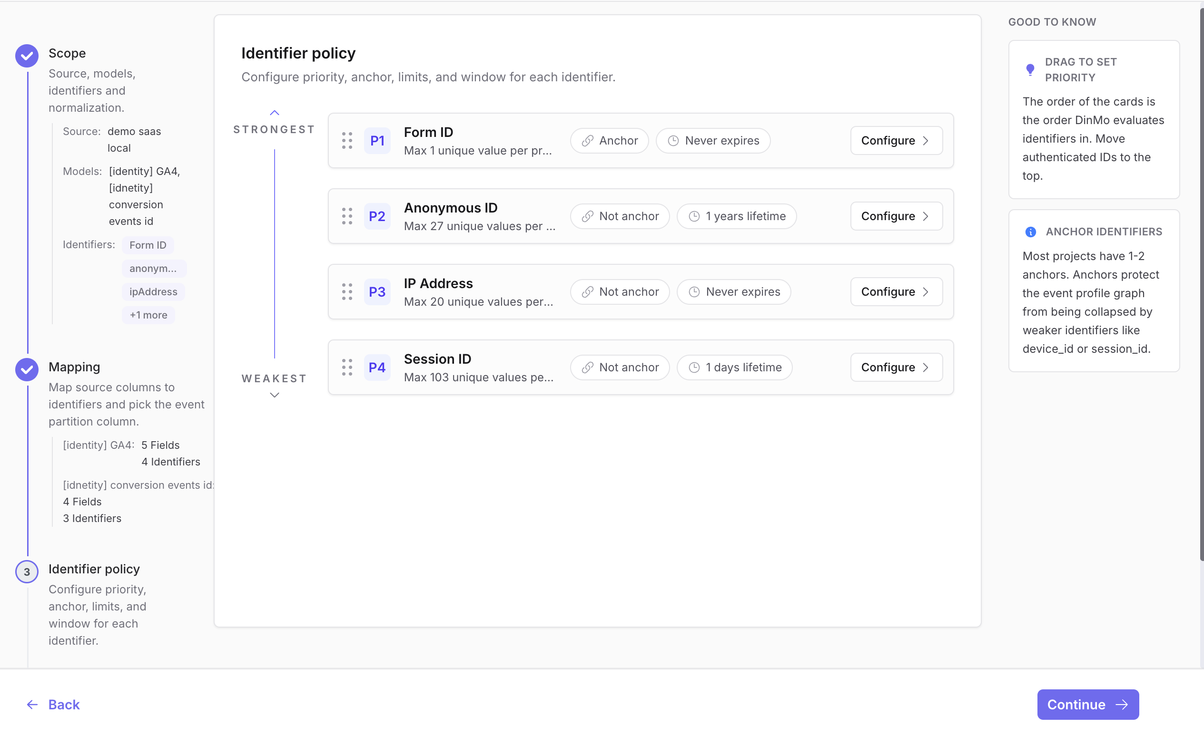Open Configure for Form ID
This screenshot has height=735, width=1204.
tap(896, 141)
